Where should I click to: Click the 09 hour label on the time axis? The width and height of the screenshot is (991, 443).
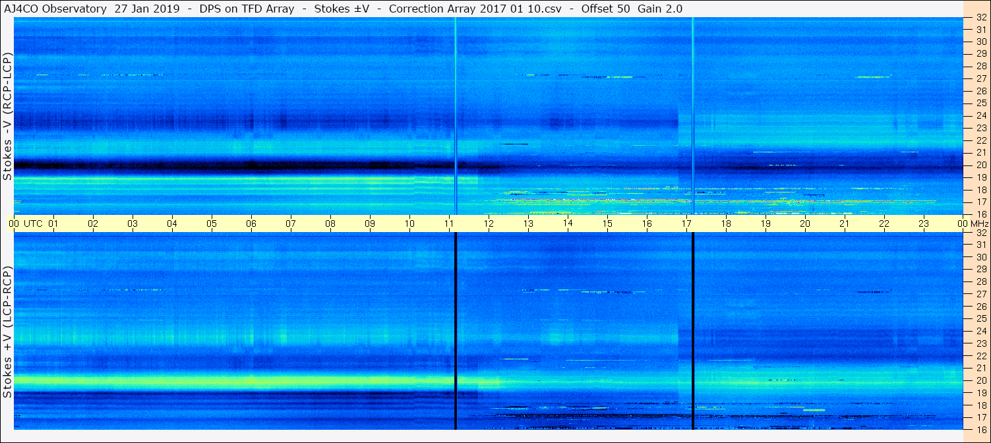pos(371,223)
